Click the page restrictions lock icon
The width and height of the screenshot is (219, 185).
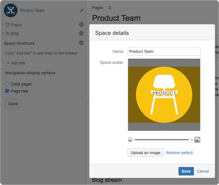tap(109, 7)
